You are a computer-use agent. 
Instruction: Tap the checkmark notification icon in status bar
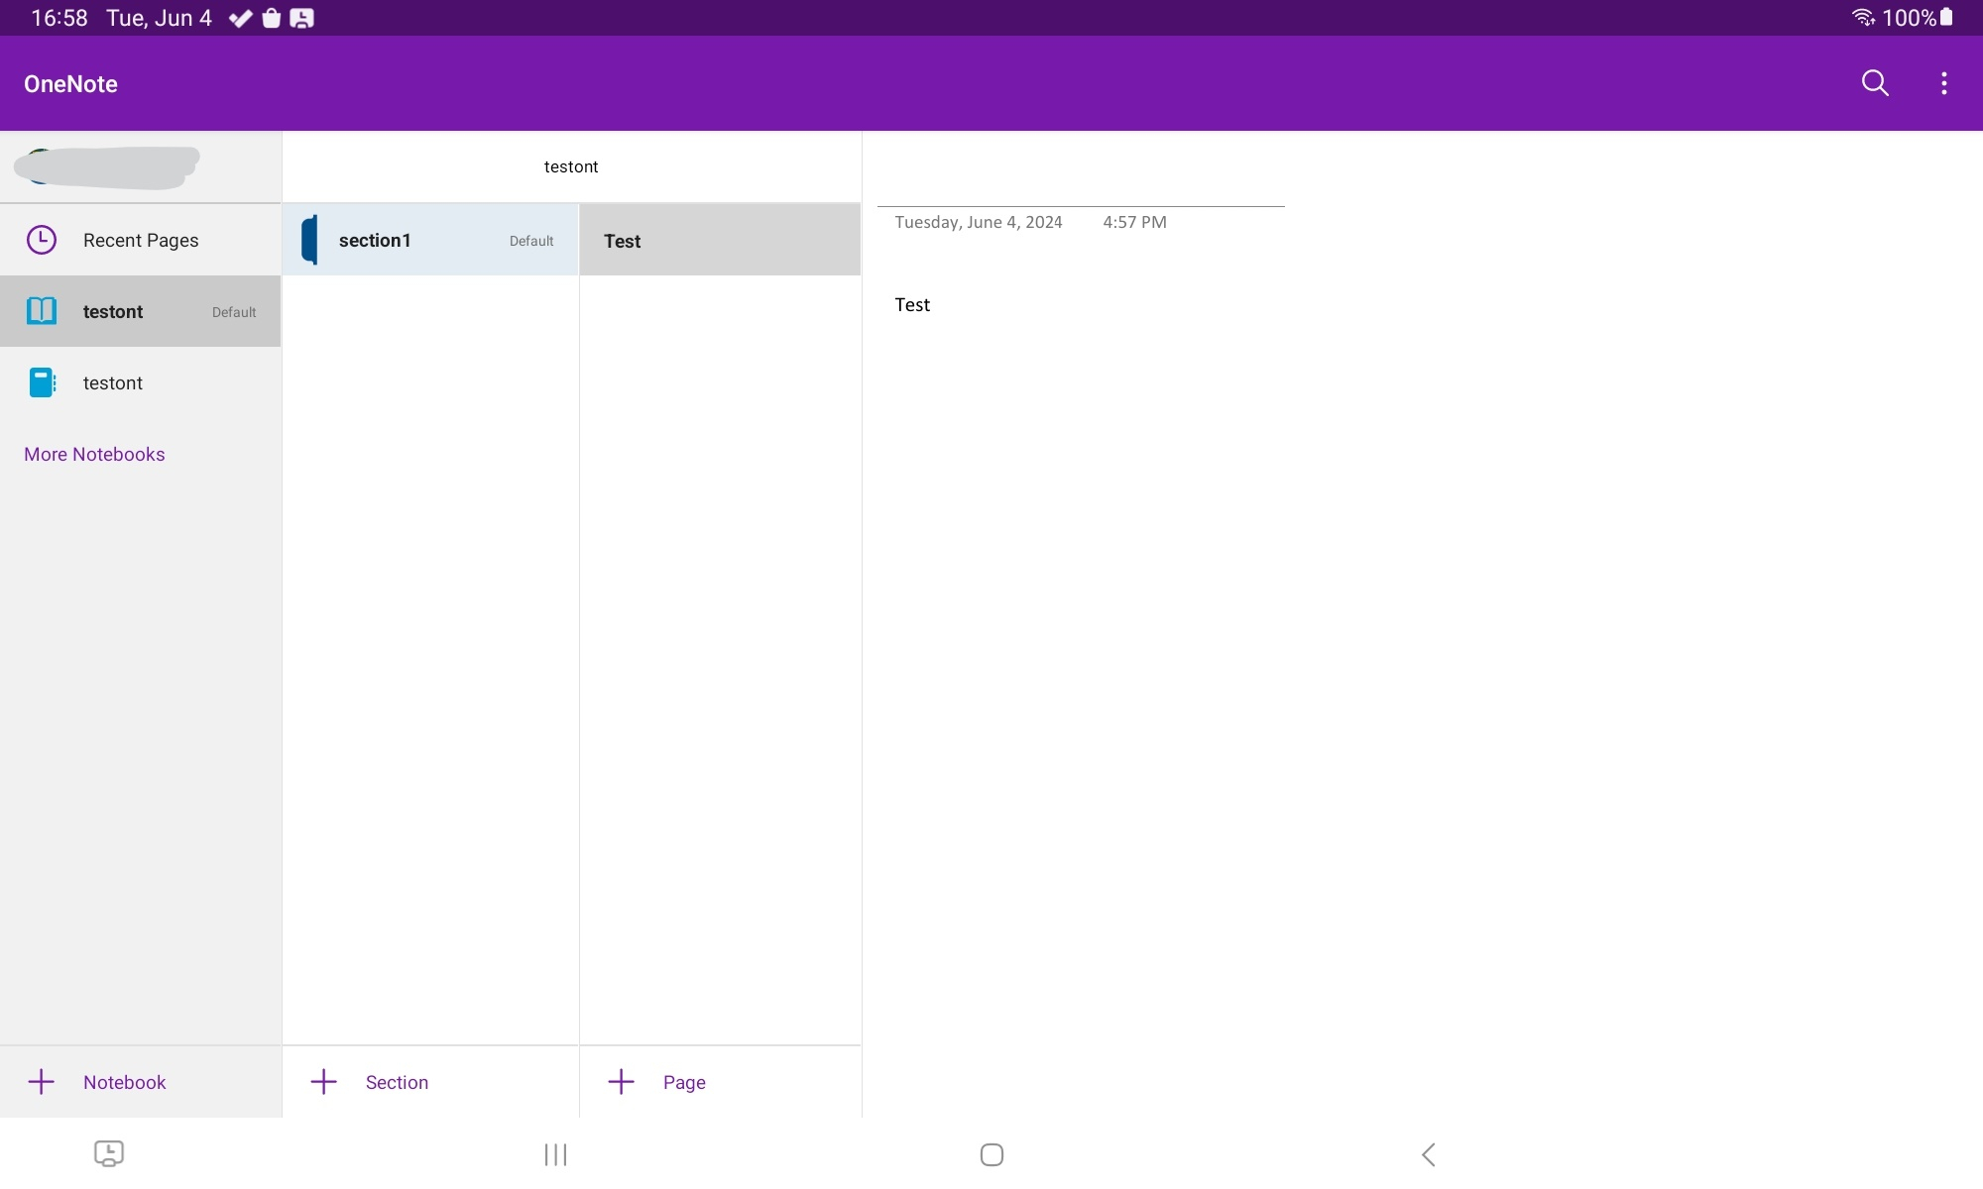pyautogui.click(x=240, y=18)
